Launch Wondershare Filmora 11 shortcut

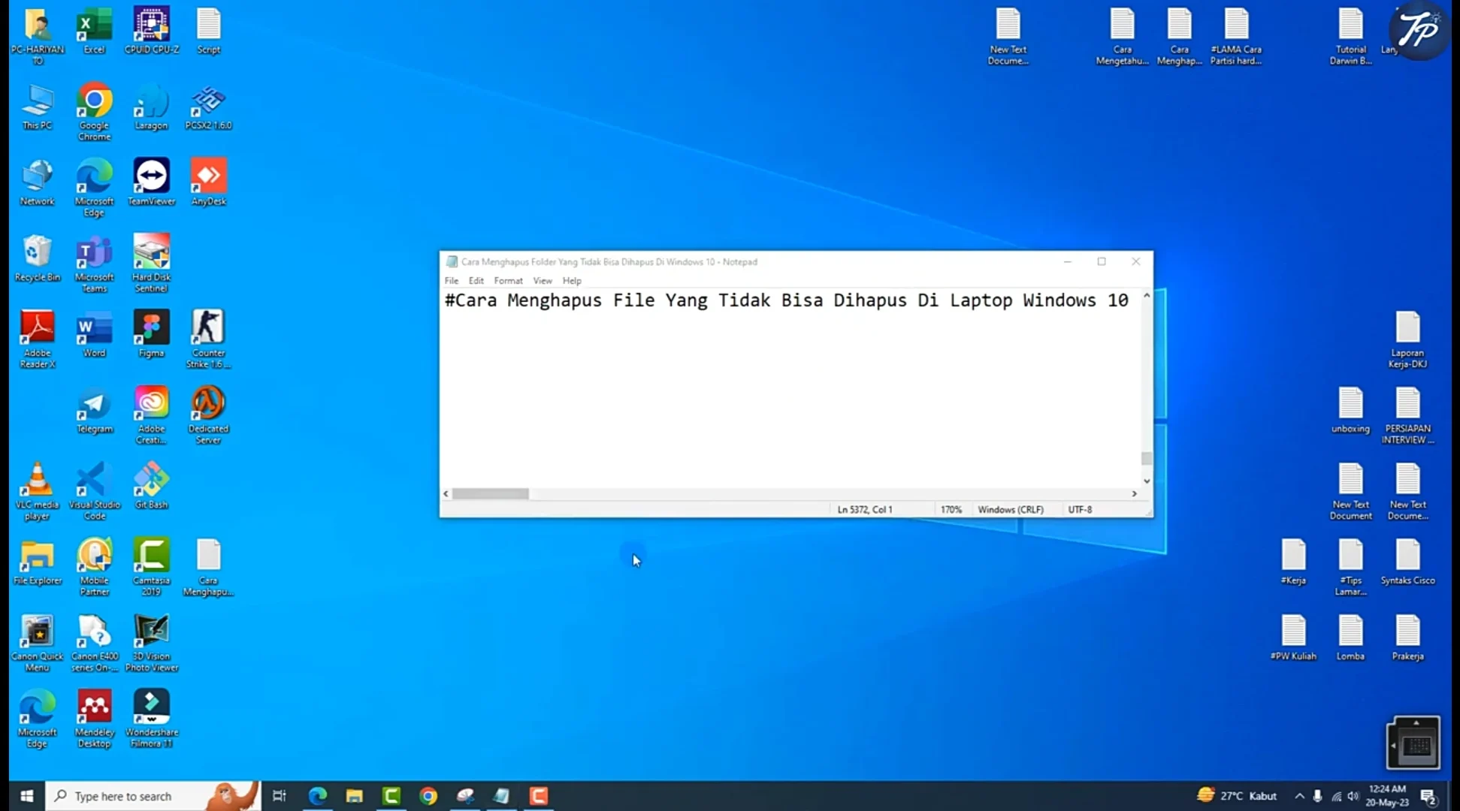pos(151,719)
